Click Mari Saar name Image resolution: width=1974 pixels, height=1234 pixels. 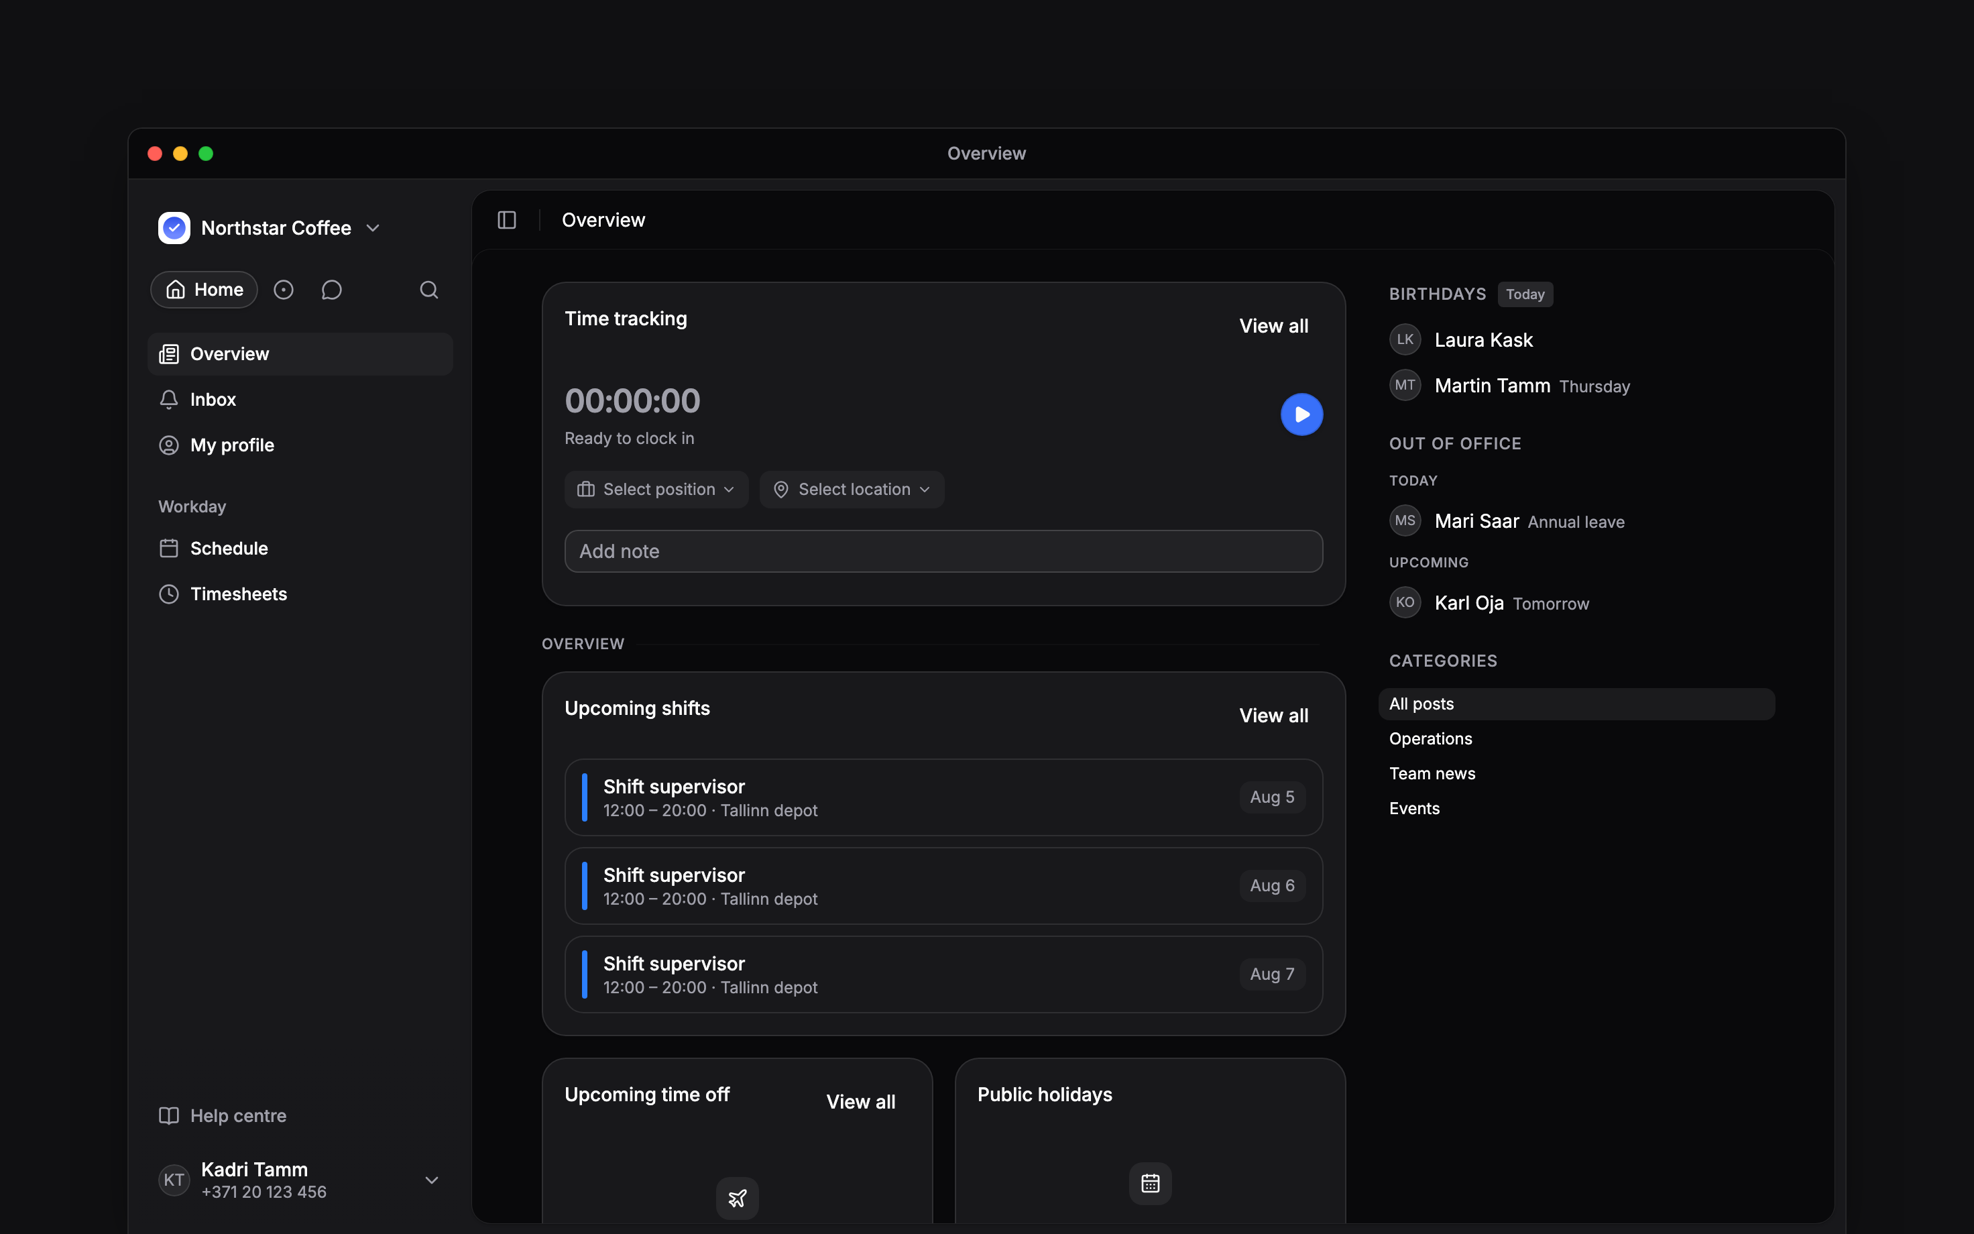pyautogui.click(x=1476, y=522)
